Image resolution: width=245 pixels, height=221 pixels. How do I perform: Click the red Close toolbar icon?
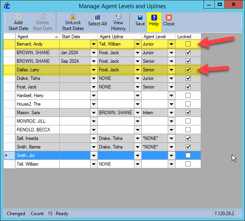click(x=169, y=18)
